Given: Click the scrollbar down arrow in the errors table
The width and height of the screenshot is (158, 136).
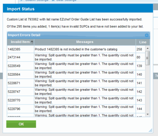Looking at the screenshot, I should point(148,115).
